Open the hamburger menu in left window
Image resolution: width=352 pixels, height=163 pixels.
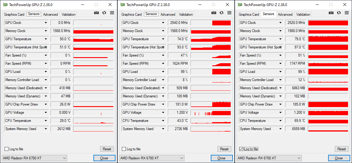pos(112,13)
